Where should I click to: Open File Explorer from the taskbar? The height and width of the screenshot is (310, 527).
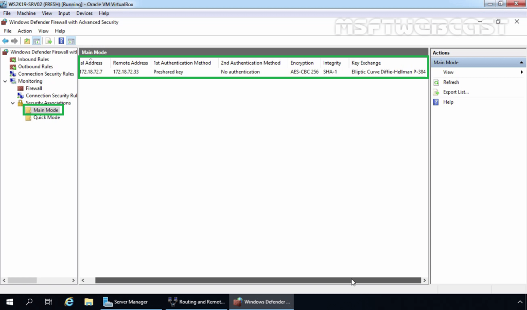coord(89,302)
